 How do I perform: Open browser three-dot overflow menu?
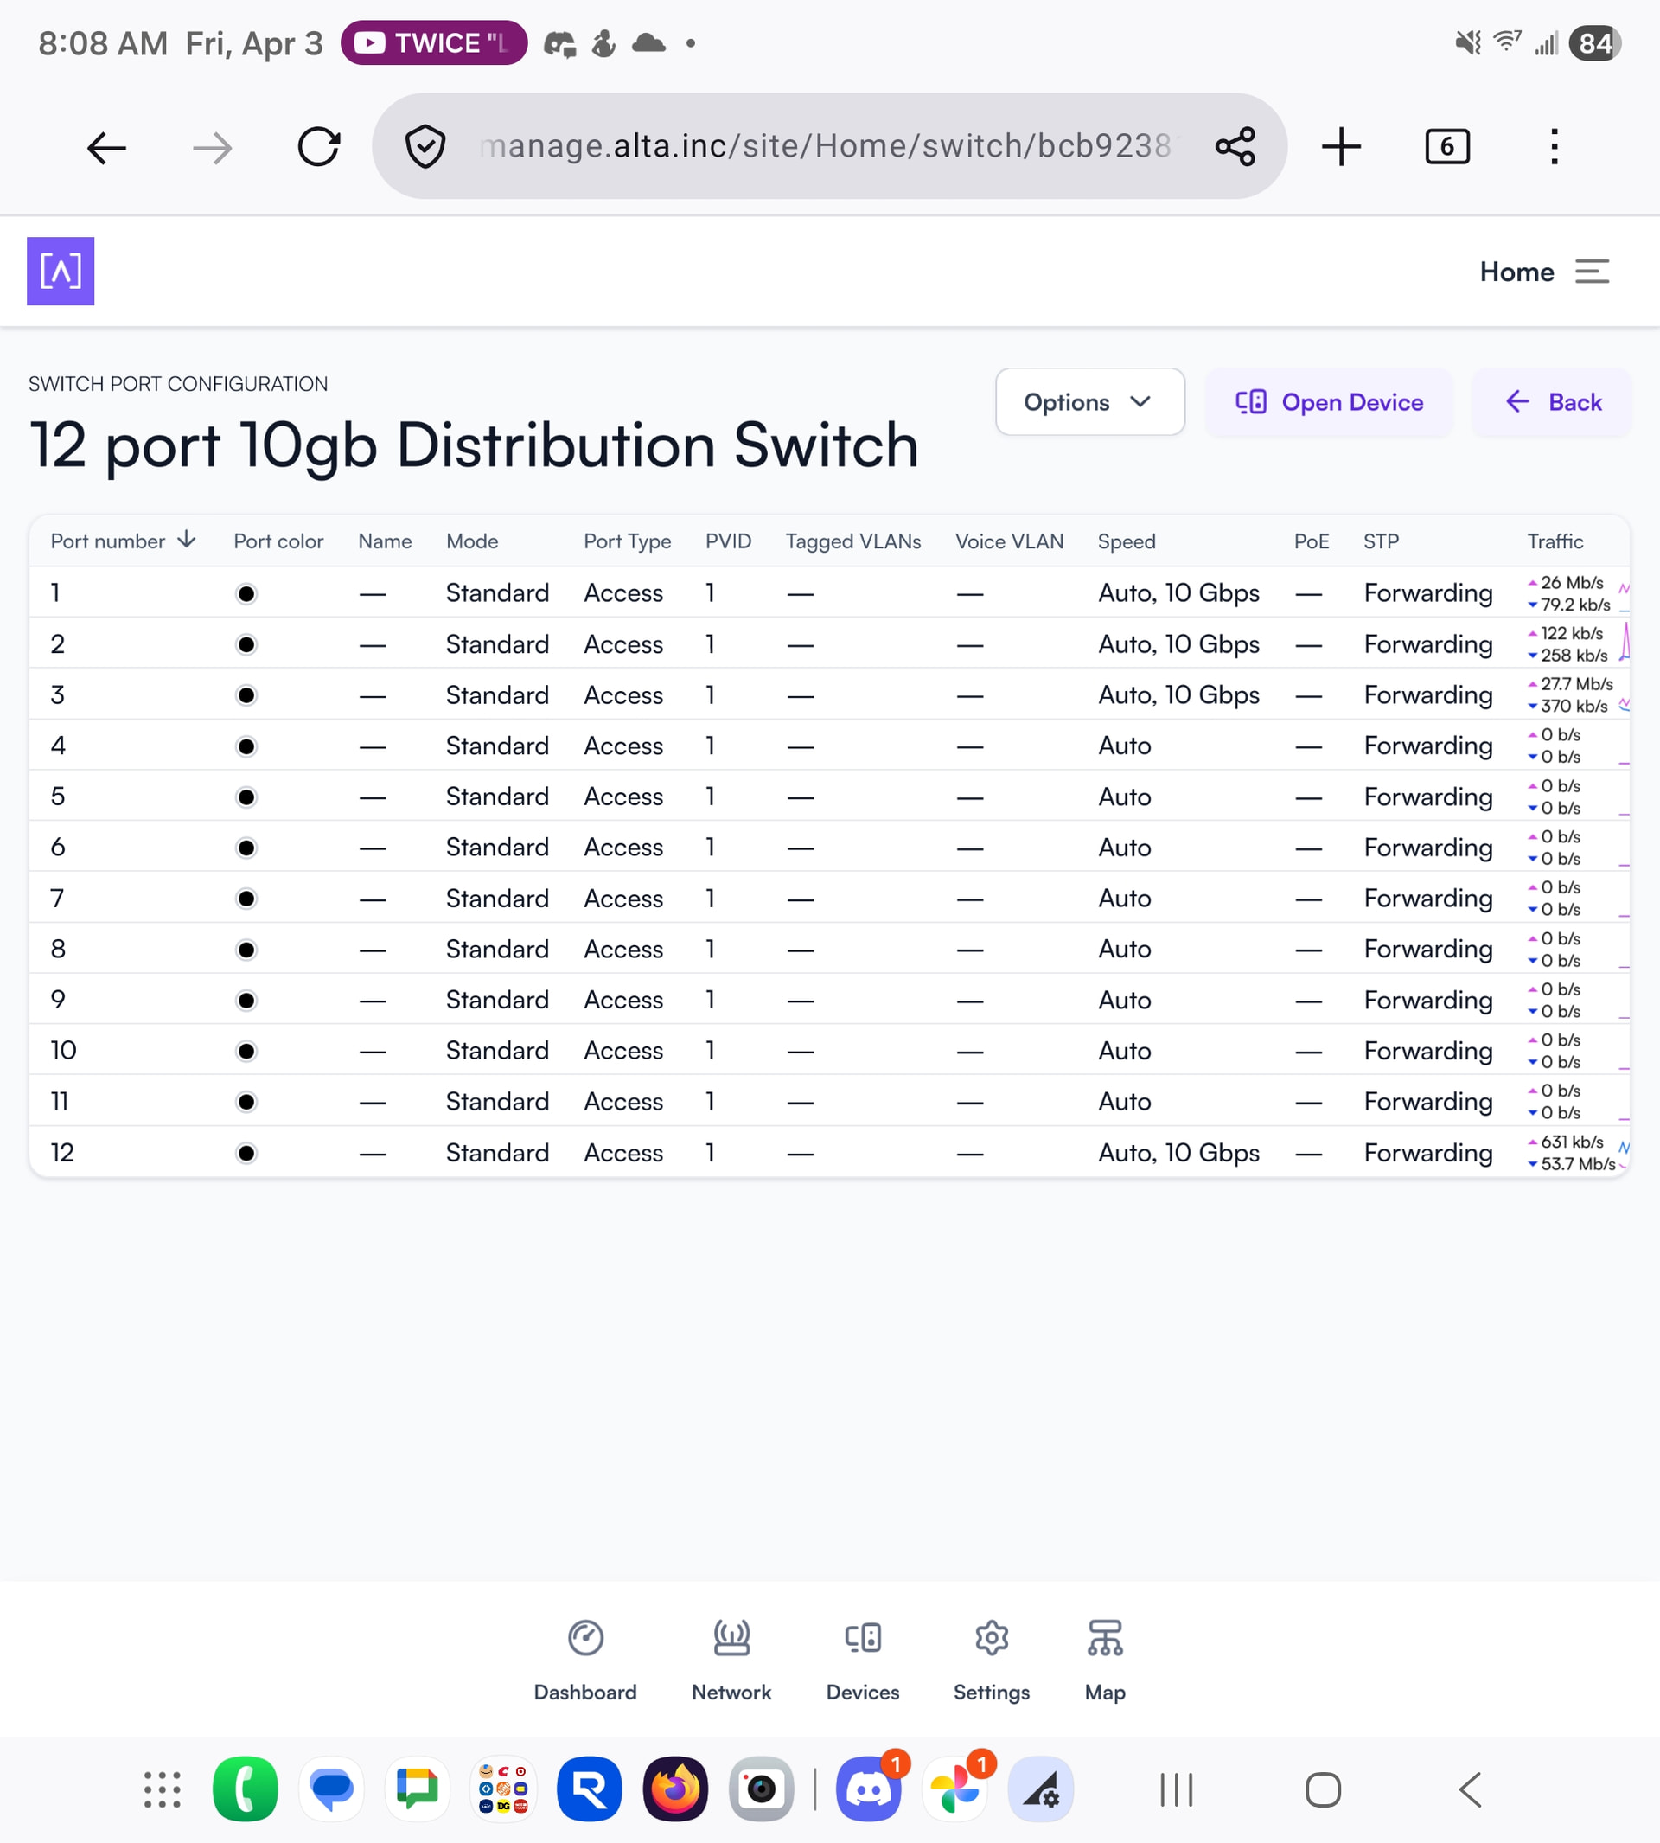click(1555, 146)
